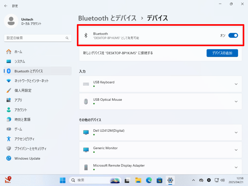
Task: Click the デバイス page title
Action: pyautogui.click(x=157, y=18)
